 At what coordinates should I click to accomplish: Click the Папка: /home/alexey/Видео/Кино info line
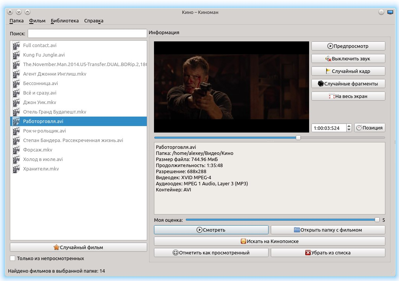click(195, 153)
